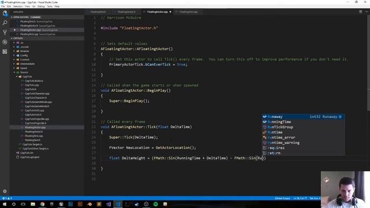The width and height of the screenshot is (370, 208).
Task: Expand the Intermediate folder
Action: (x=27, y=64)
